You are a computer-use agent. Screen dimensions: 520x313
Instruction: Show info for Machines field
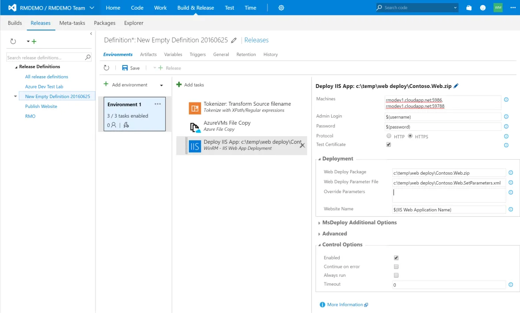(506, 99)
